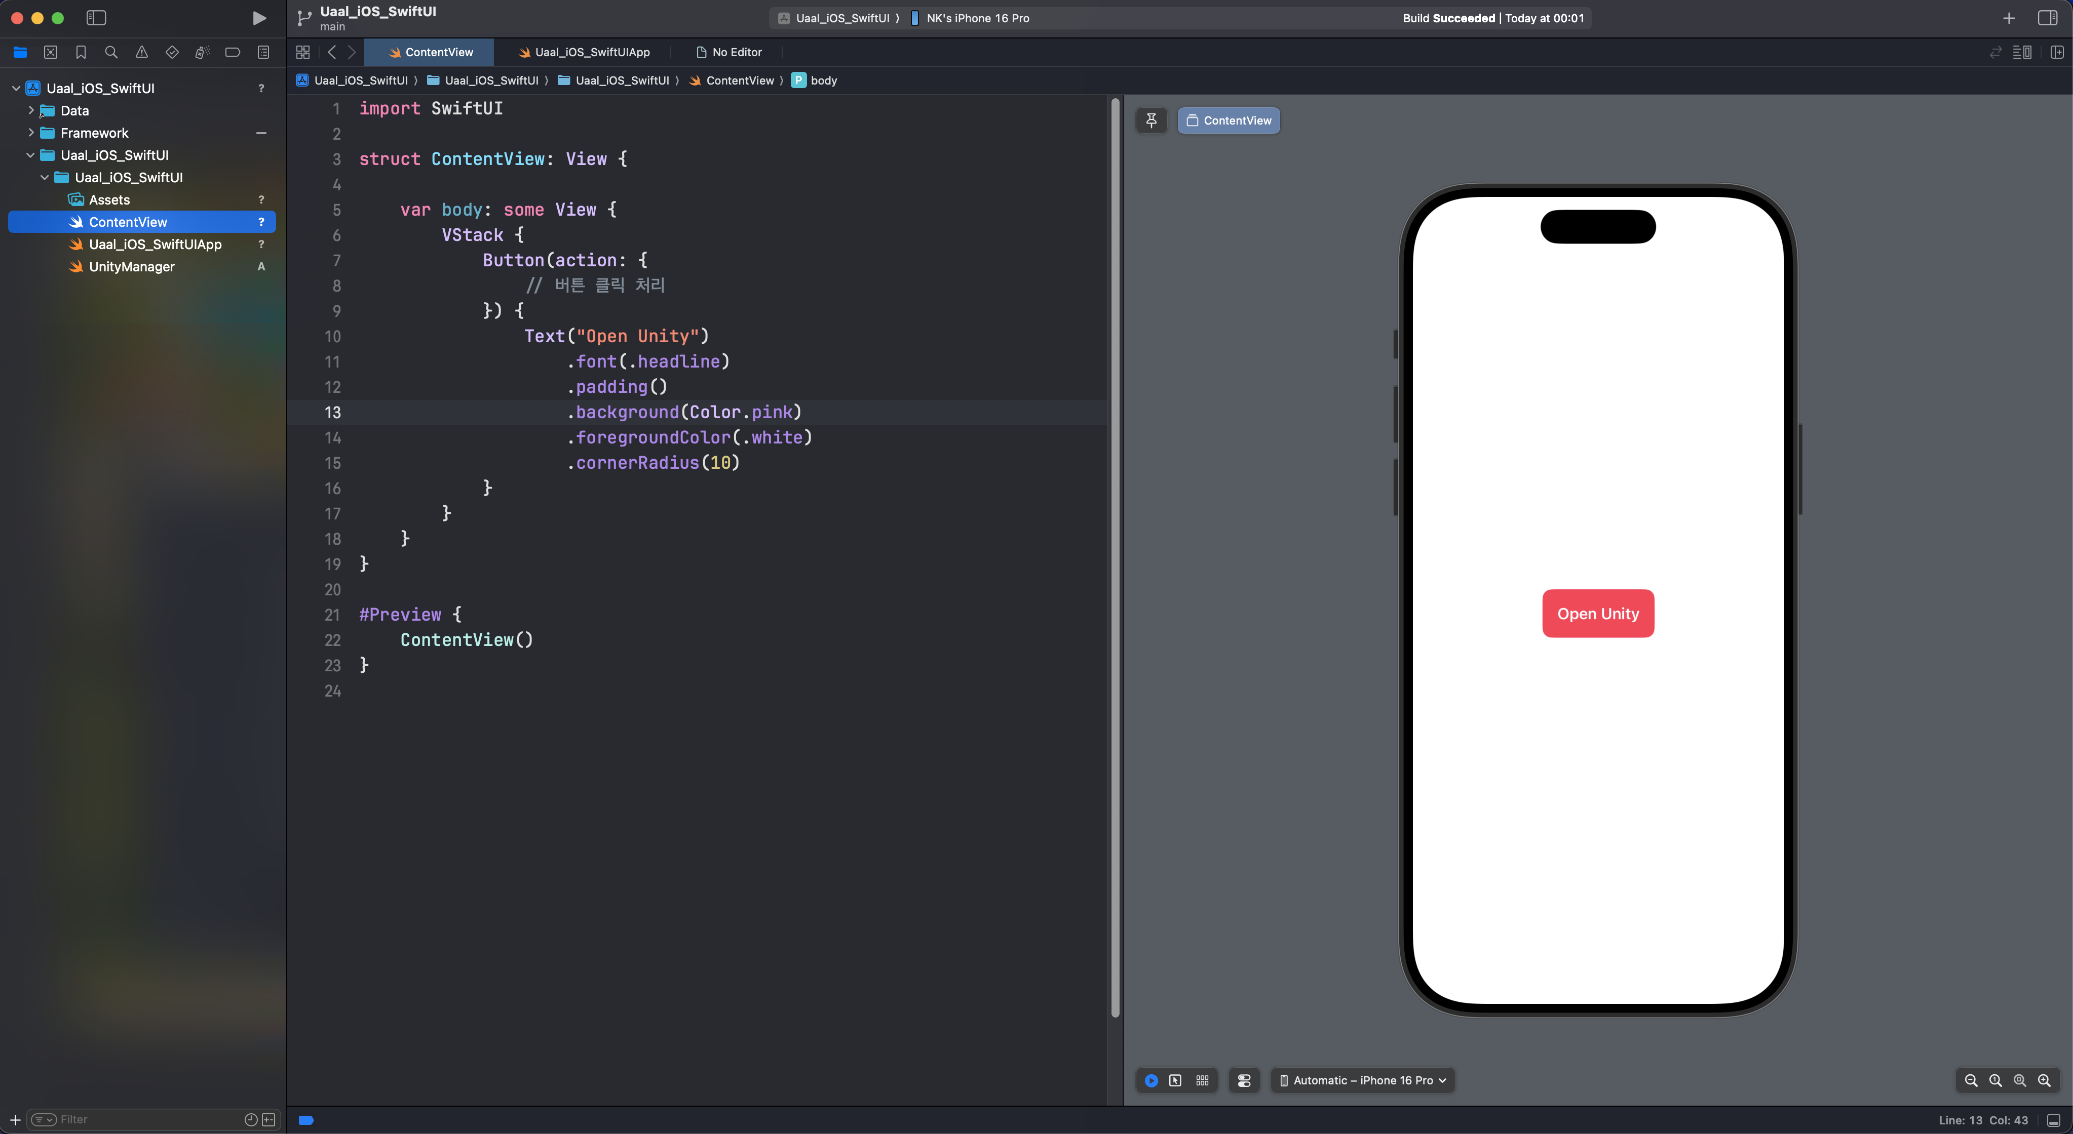Click the pin preview icon
This screenshot has height=1134, width=2073.
click(x=1151, y=120)
